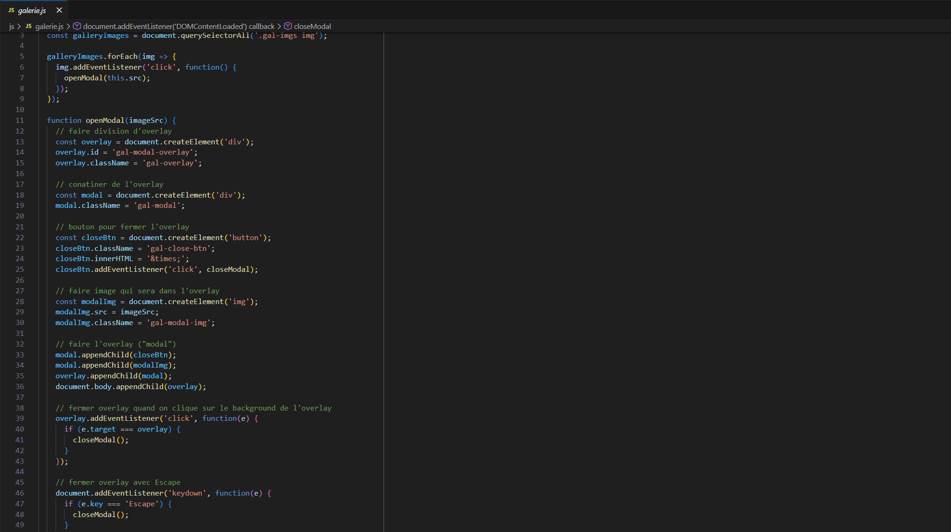Place cursor on the openModal function name

tap(105, 121)
